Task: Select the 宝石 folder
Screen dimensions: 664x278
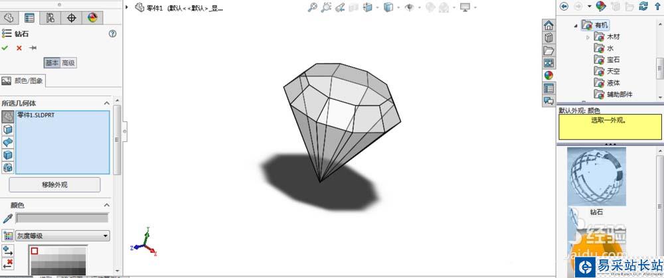Action: (607, 60)
